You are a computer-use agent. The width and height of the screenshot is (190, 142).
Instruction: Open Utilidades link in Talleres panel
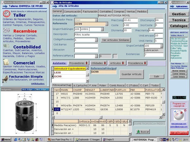pos(38,84)
